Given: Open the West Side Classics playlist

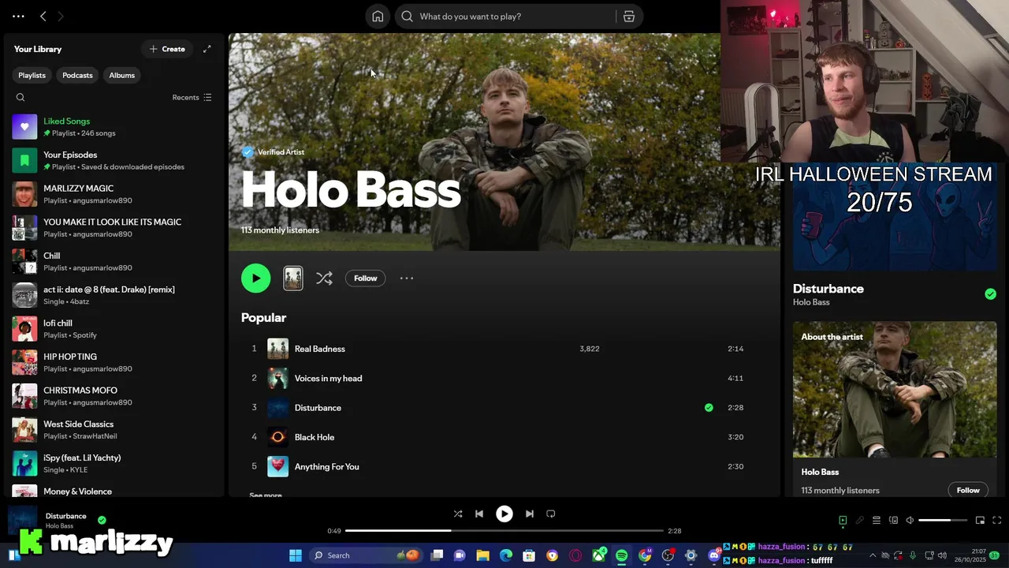Looking at the screenshot, I should (114, 430).
